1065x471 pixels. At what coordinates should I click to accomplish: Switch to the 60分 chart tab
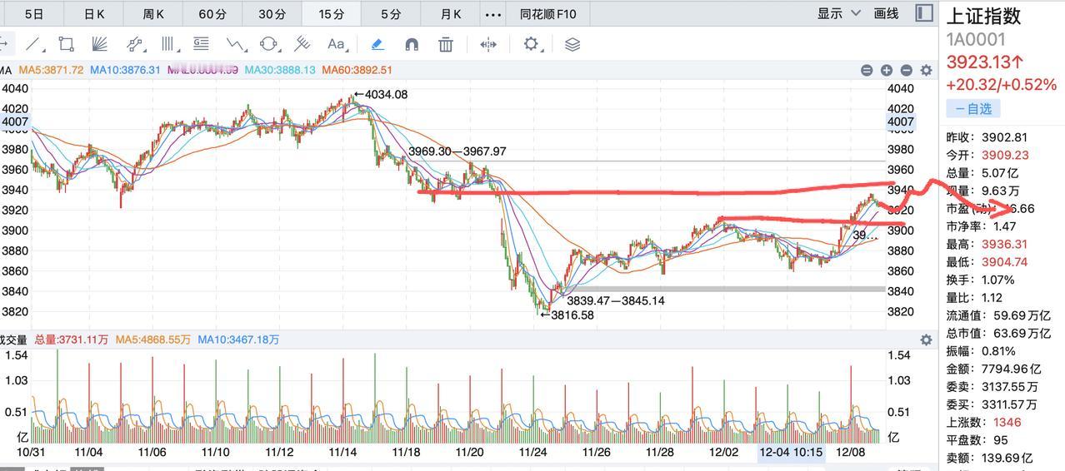coord(212,13)
